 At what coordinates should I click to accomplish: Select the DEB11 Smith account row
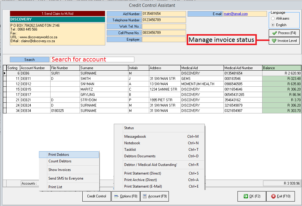89,79
